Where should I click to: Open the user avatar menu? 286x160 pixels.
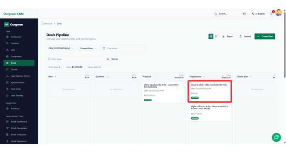279,13
